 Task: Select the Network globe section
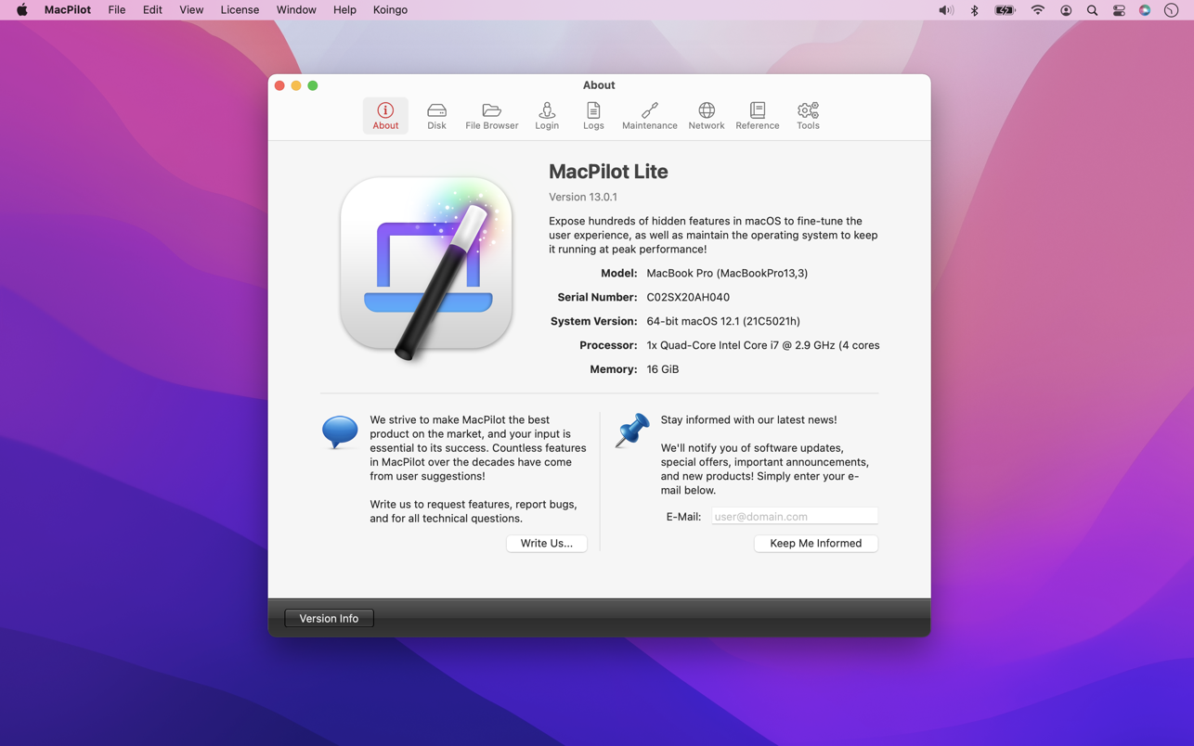coord(706,116)
